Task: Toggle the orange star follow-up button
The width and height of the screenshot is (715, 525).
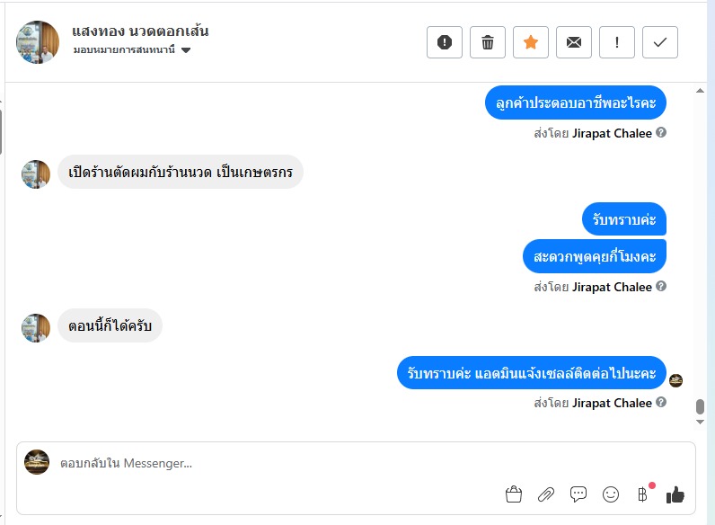Action: (530, 42)
